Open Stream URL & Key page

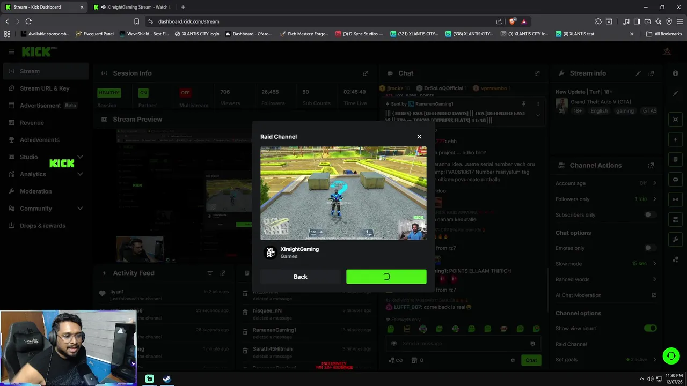coord(45,88)
